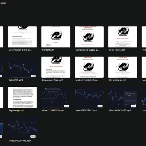
Task: Select the file name 'Institutional Orderflow ...'
Action: tap(87, 80)
